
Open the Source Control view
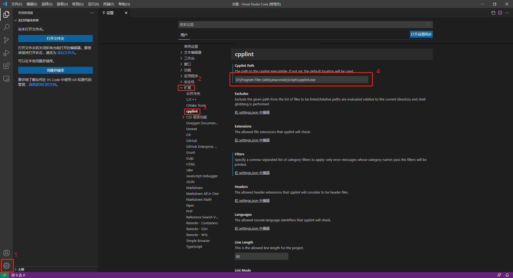(6, 40)
